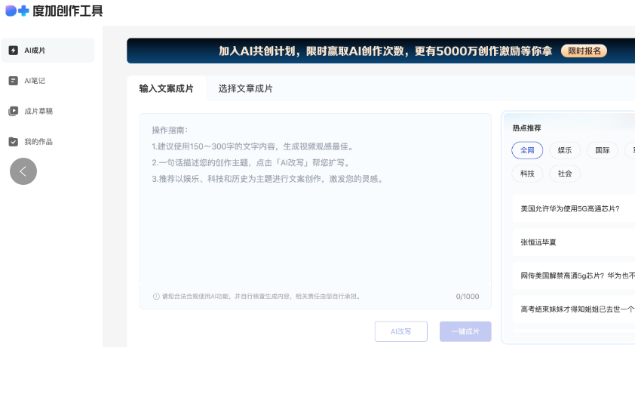The width and height of the screenshot is (635, 397).
Task: Open topic 高考结束妹妹才得知姐姐已去世
Action: click(x=574, y=309)
